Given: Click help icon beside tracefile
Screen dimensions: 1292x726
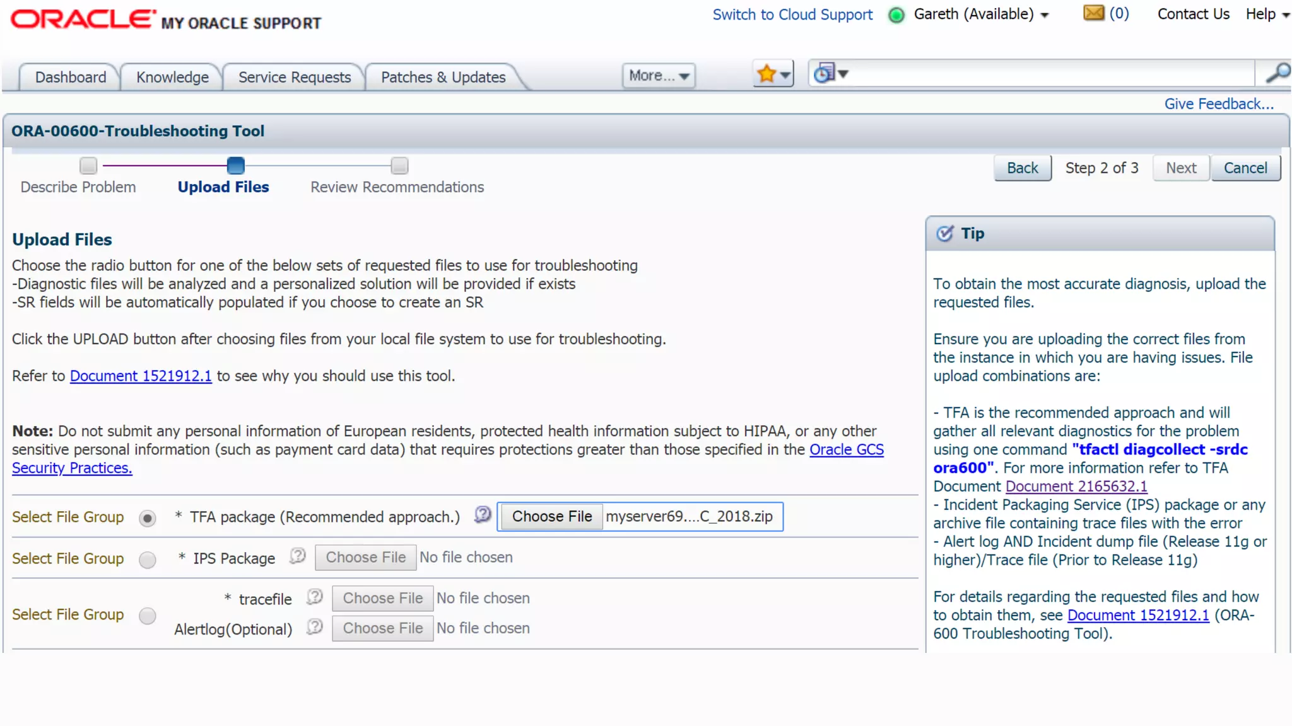Looking at the screenshot, I should 315,597.
